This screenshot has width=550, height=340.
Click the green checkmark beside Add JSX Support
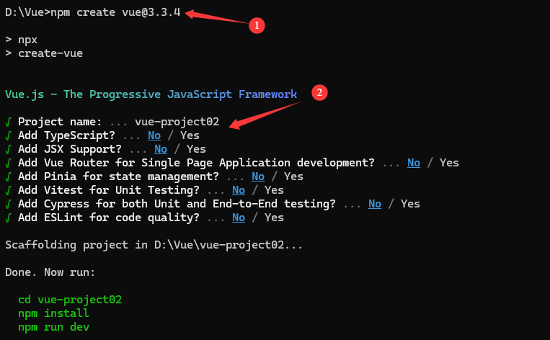pos(9,149)
